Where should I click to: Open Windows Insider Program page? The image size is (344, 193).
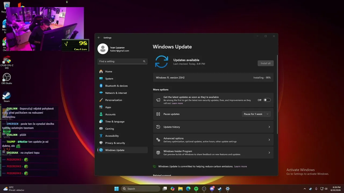(x=213, y=153)
